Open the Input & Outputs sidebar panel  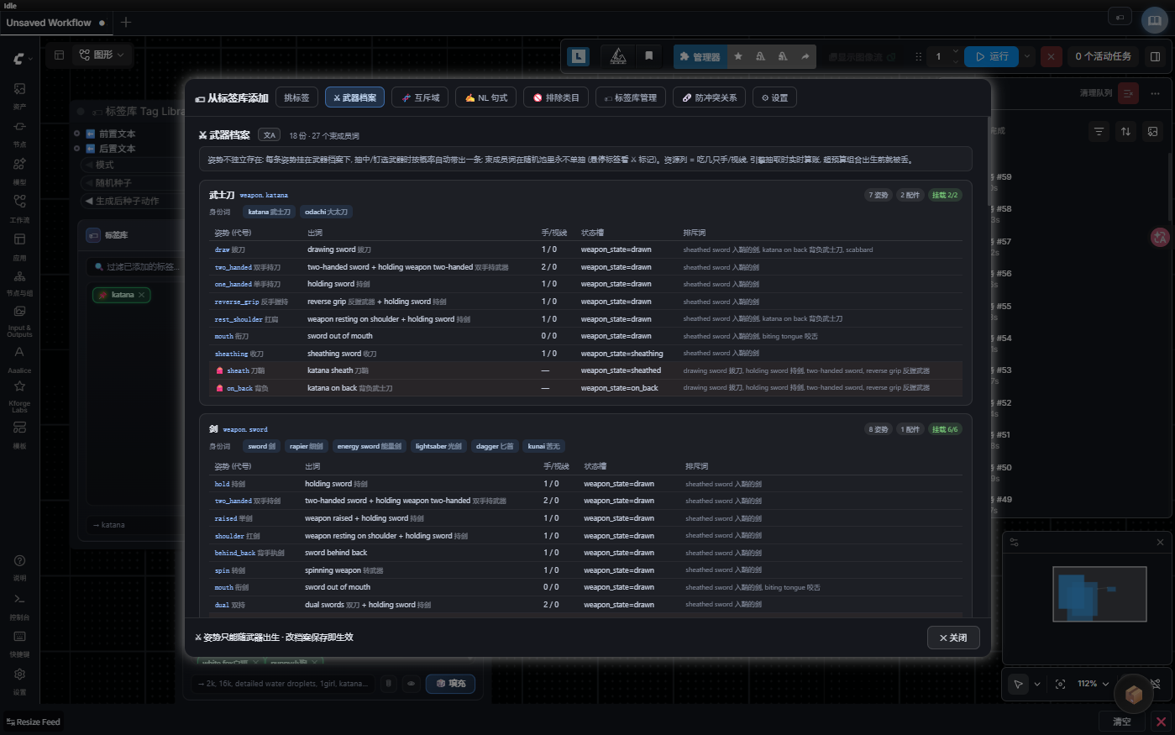(19, 320)
